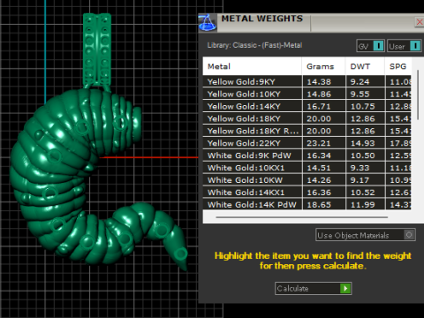Click the 18.65 grams value
Viewport: 424px width, 318px height.
[x=319, y=205]
